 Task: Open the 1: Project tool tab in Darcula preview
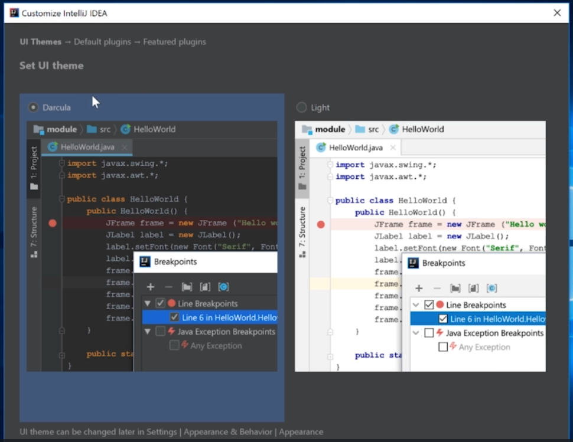coord(34,168)
